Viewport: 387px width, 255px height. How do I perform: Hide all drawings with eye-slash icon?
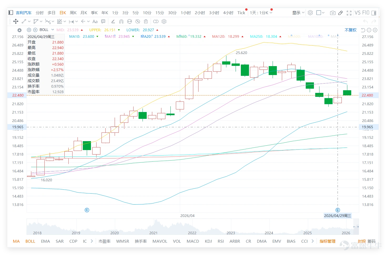point(138,21)
